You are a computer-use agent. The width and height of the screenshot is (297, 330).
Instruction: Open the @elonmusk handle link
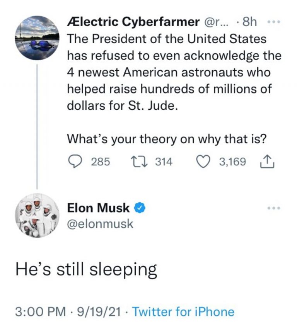coord(100,224)
